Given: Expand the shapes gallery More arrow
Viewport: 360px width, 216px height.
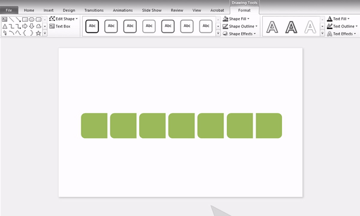Looking at the screenshot, I should (45, 33).
